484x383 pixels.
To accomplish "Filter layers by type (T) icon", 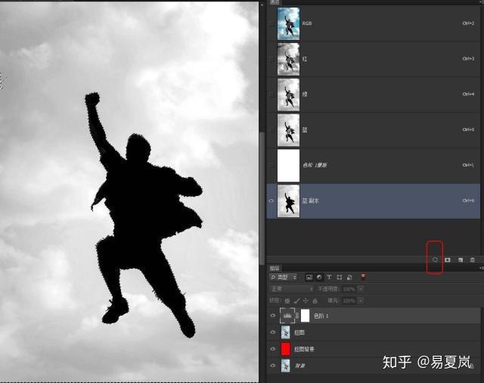I will point(329,277).
